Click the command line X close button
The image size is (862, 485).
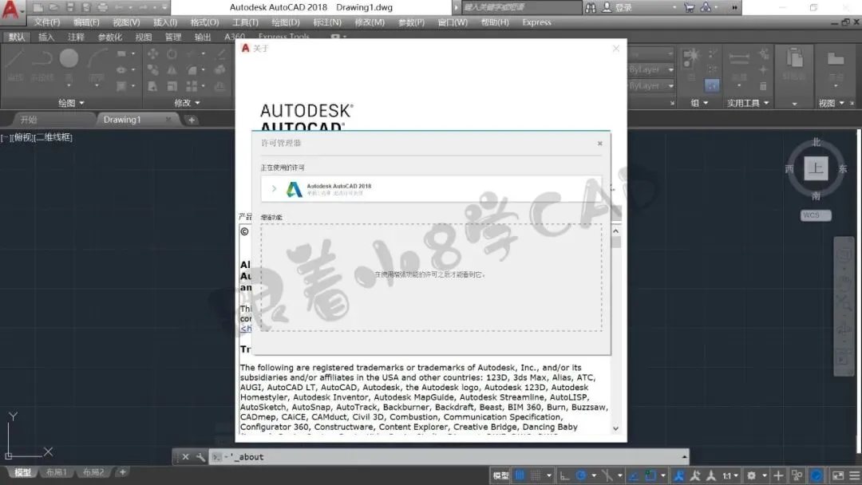[185, 457]
